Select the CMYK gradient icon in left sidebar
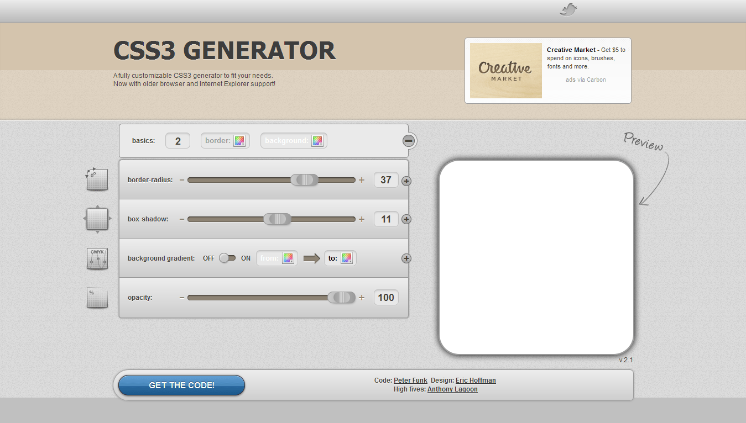This screenshot has width=746, height=423. coord(97,258)
